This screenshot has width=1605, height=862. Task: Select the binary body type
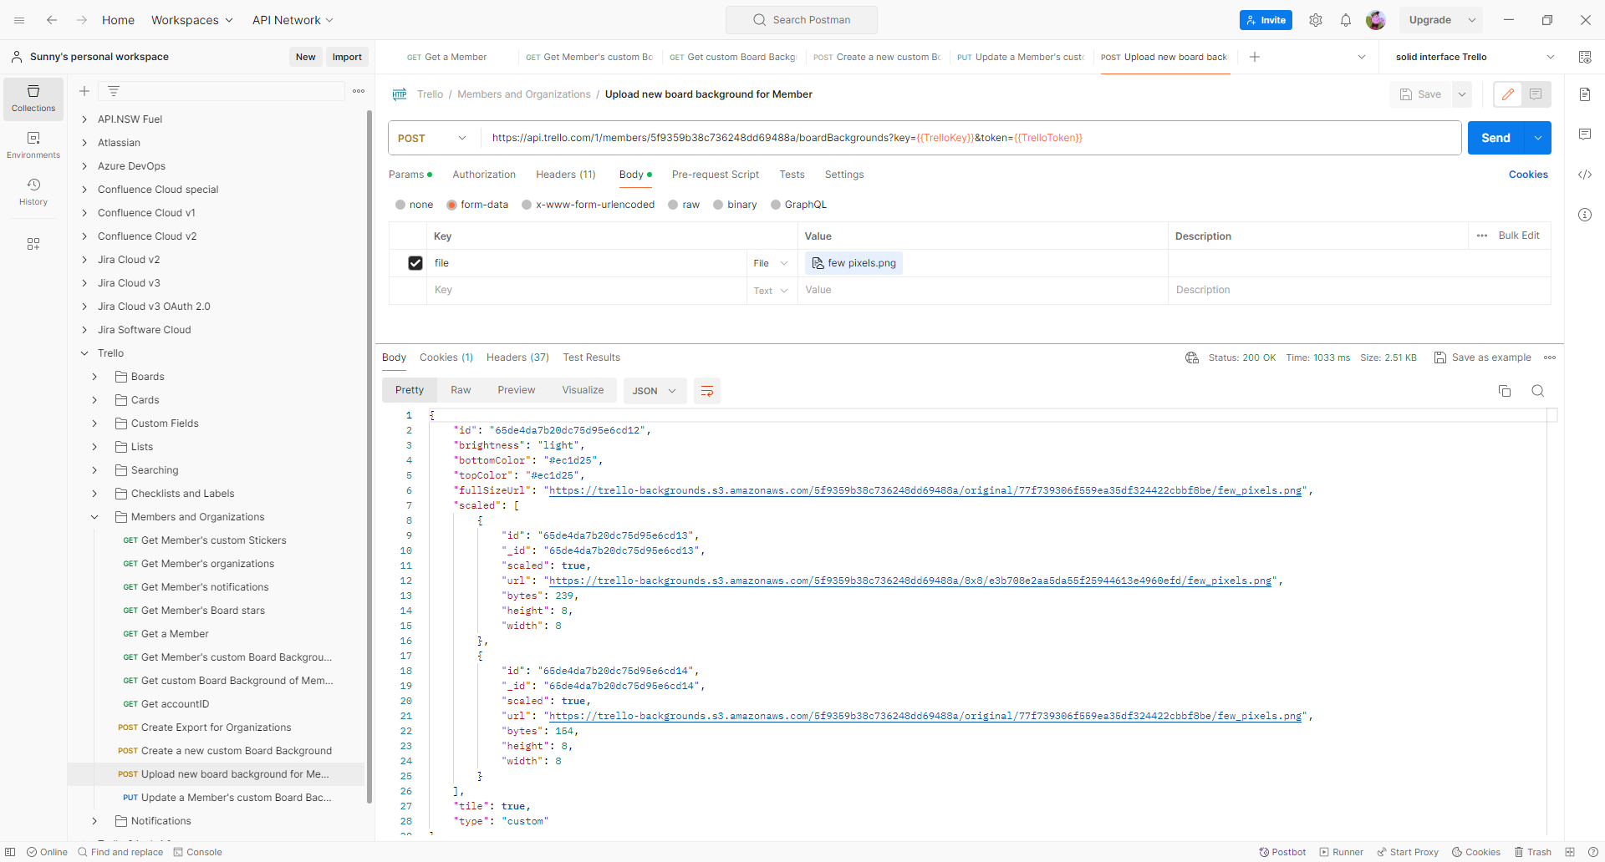coord(718,205)
